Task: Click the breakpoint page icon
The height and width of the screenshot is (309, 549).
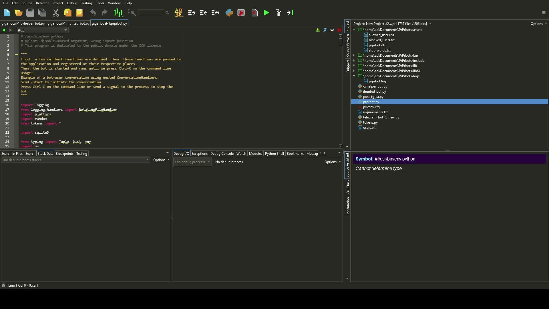Action: click(x=254, y=13)
